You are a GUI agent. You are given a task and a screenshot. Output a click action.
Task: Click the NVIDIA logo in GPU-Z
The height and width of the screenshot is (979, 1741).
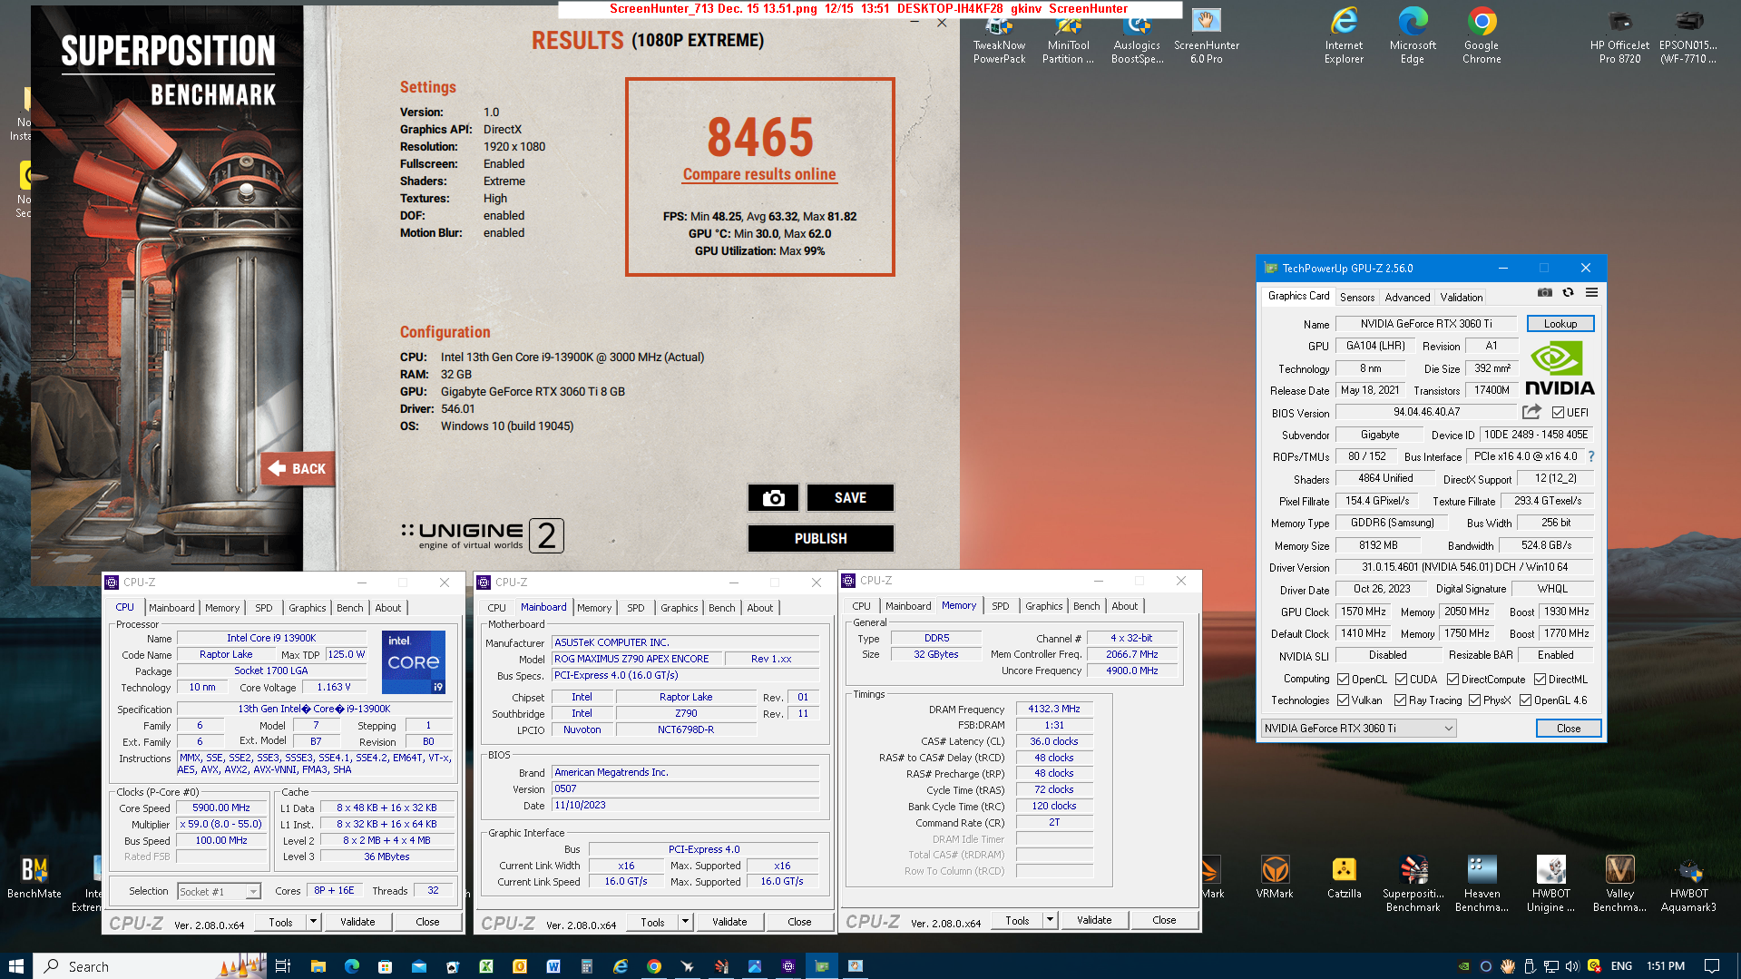(x=1560, y=367)
